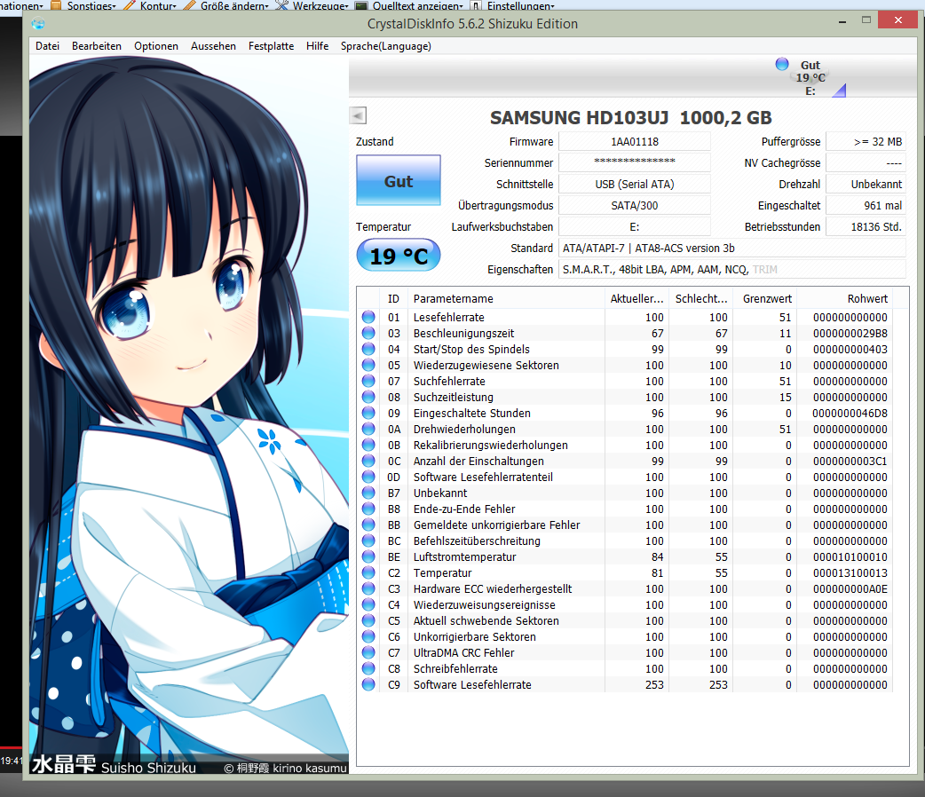925x797 pixels.
Task: Click status icon for Ende-zu-Ende Fehler row
Action: pos(368,508)
